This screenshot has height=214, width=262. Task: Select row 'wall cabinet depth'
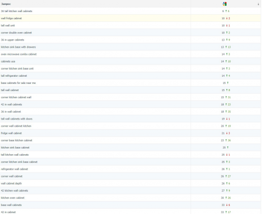(x=131, y=183)
